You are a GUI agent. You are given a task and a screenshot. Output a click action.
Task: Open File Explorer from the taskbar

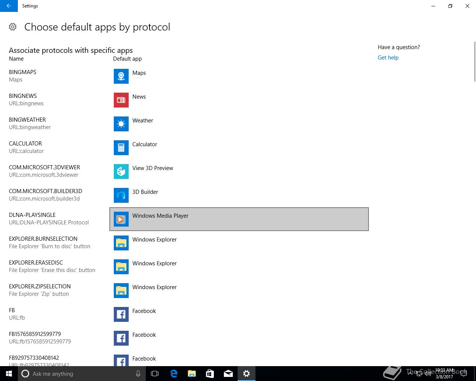coord(192,374)
